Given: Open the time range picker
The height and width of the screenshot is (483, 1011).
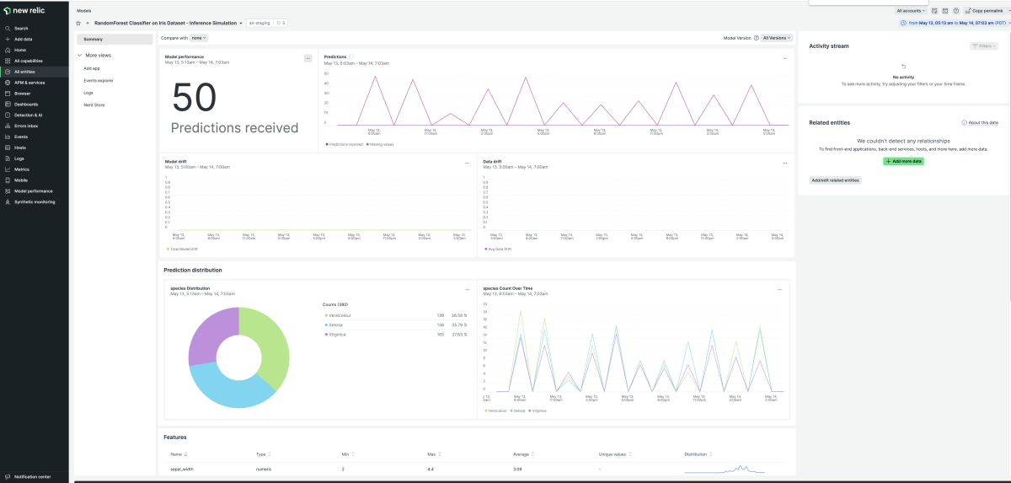Looking at the screenshot, I should tap(955, 23).
